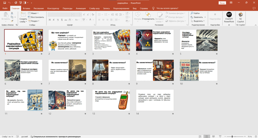Toggle Slide Sorter view button

click(207, 137)
